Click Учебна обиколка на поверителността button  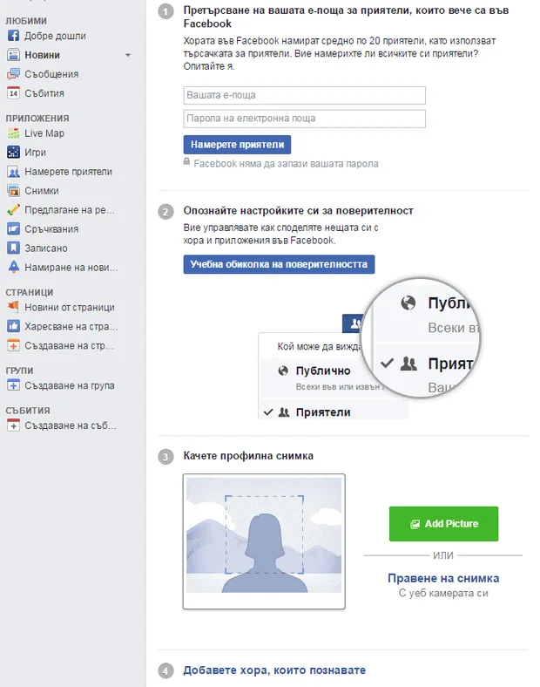(280, 264)
